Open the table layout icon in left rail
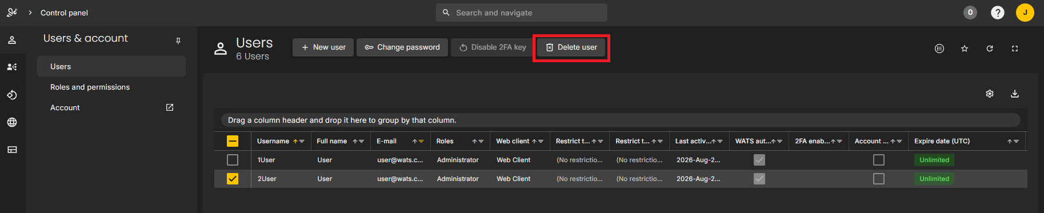1044x213 pixels. [x=12, y=150]
